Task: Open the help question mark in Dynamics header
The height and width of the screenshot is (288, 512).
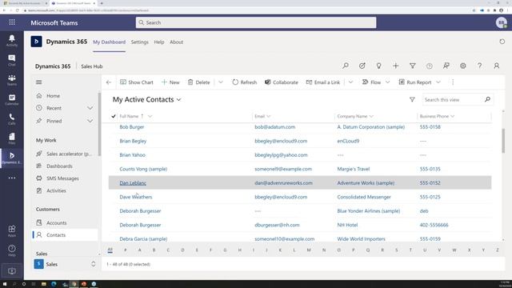Action: tap(480, 66)
